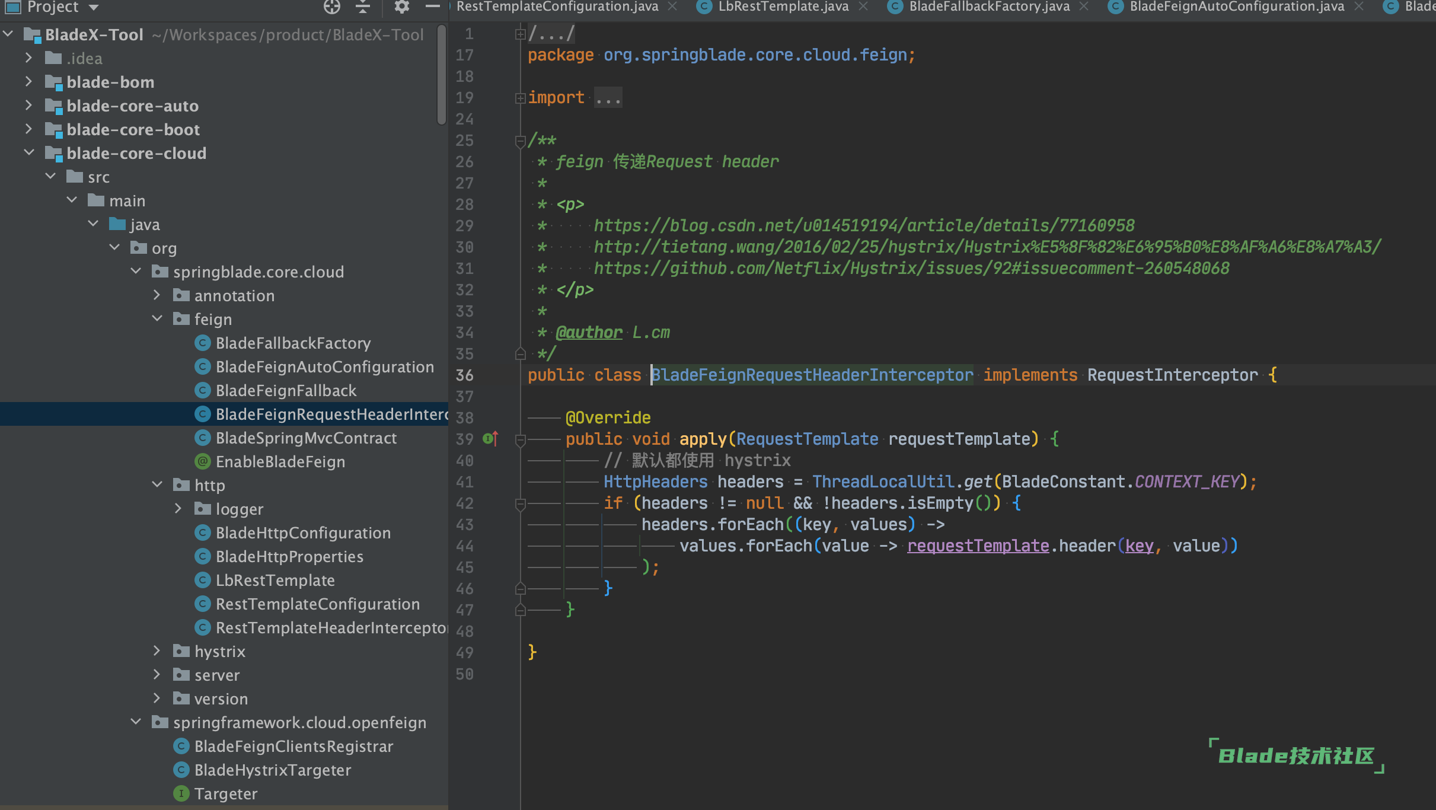Open Project panel settings gear
Screen dimensions: 1436x810
(402, 7)
